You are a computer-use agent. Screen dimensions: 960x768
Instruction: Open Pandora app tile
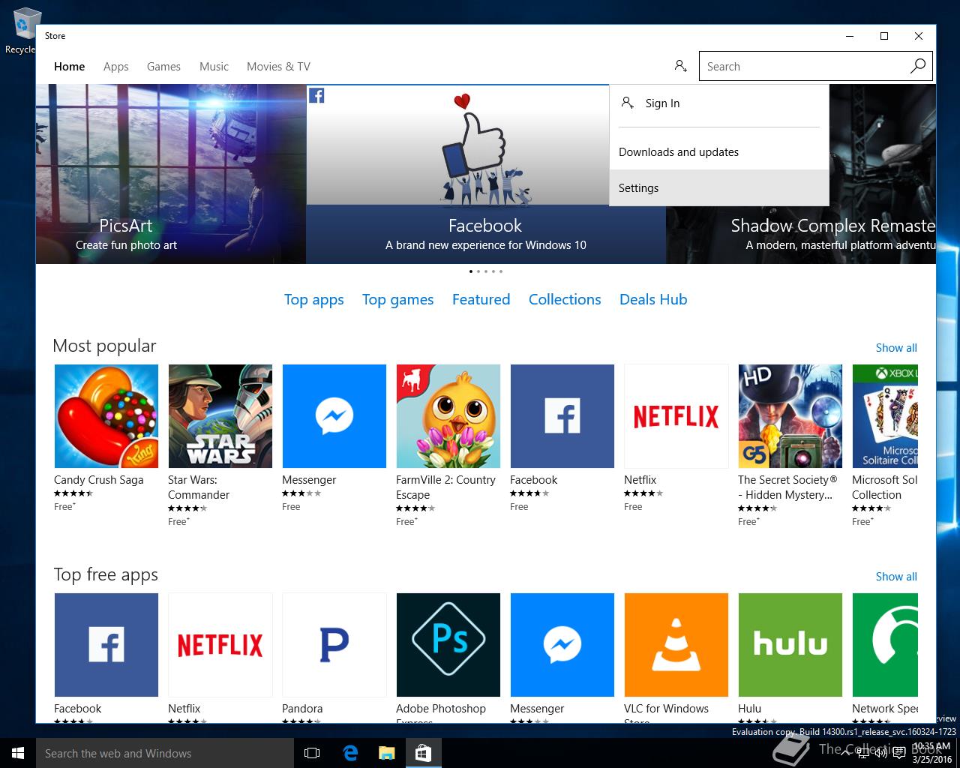tap(334, 645)
